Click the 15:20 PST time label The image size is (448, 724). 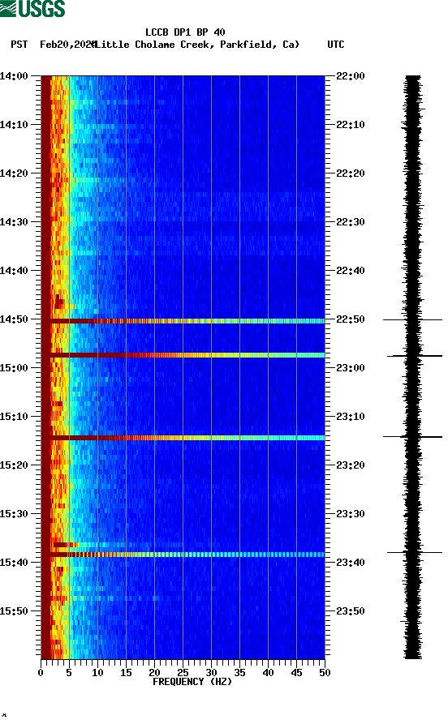tap(14, 465)
